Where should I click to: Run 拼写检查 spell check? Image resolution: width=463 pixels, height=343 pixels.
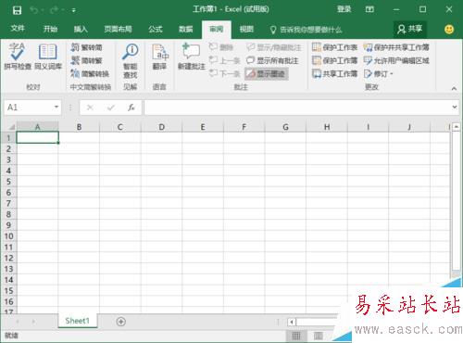coord(18,57)
